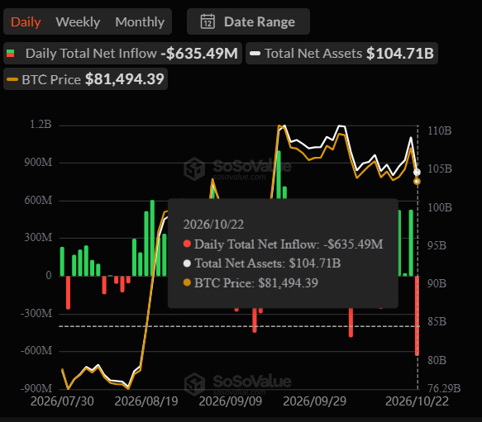Toggle BTC Price legend series
The height and width of the screenshot is (422, 482).
[85, 79]
